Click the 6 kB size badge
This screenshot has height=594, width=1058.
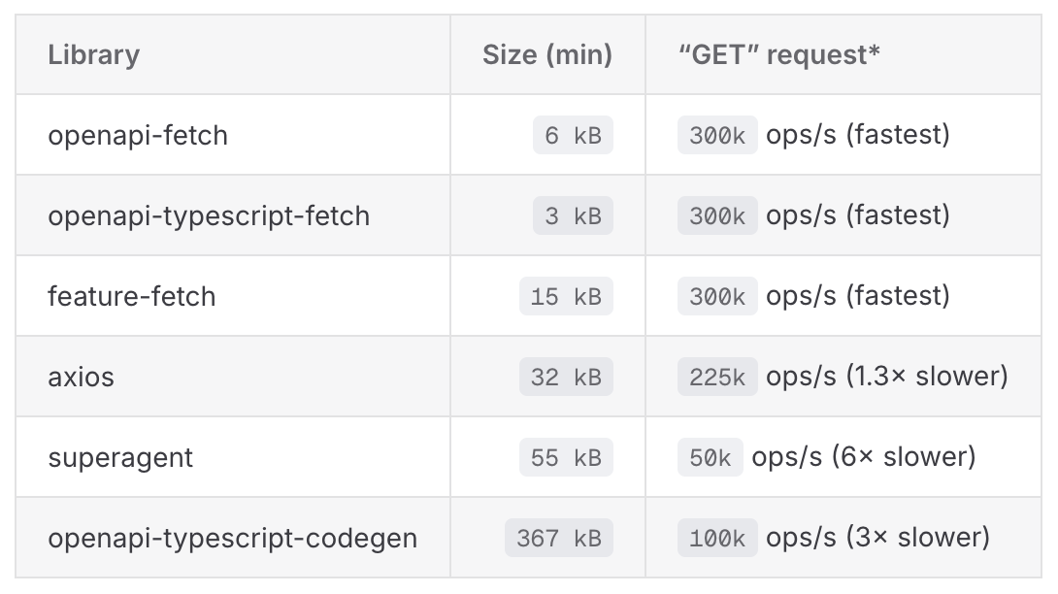click(573, 136)
